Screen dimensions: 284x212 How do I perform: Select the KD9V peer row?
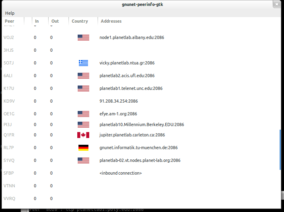point(9,101)
